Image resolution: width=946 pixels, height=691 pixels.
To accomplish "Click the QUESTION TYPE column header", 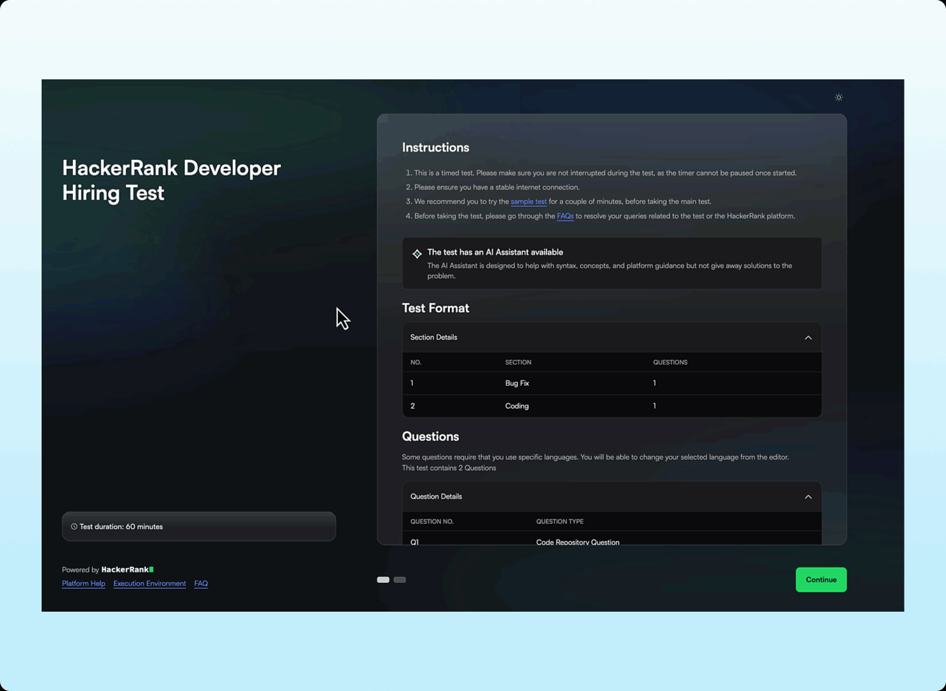I will coord(559,521).
